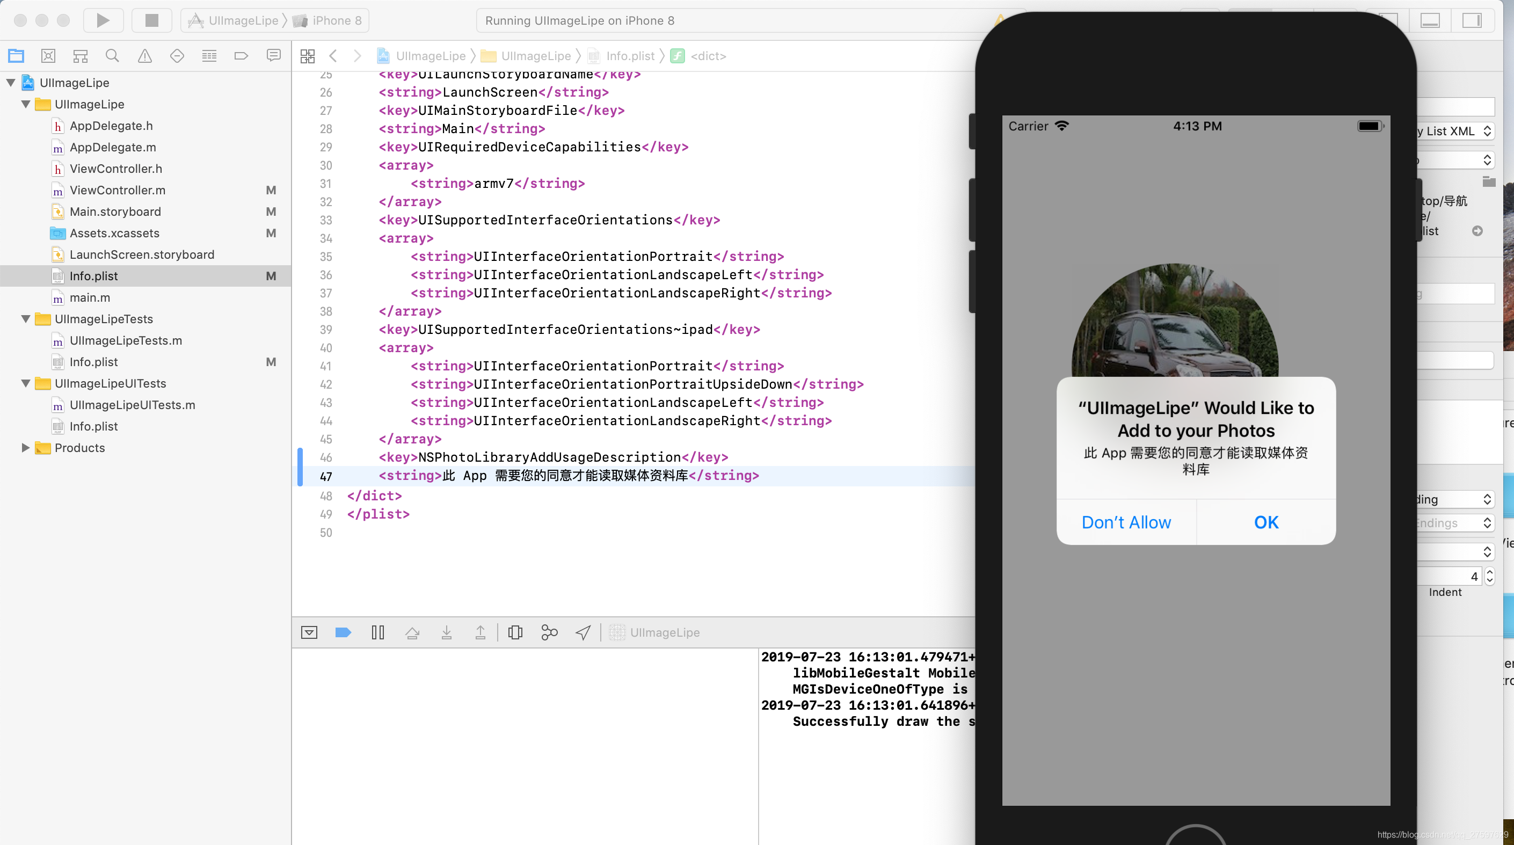Click the Step Into debug button
This screenshot has height=845, width=1514.
447,632
